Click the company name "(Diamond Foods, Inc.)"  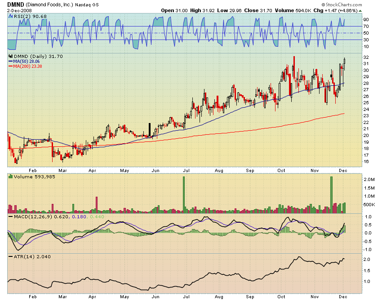[x=49, y=4]
